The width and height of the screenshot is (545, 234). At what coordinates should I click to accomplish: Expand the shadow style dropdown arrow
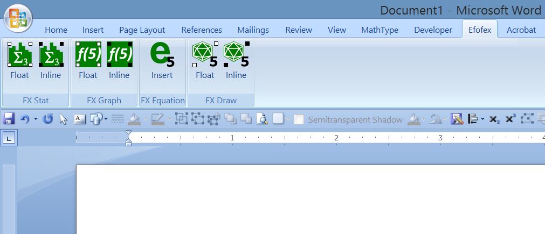[288, 119]
